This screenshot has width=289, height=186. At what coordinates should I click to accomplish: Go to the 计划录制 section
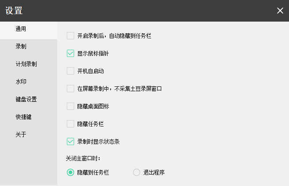tap(26, 64)
